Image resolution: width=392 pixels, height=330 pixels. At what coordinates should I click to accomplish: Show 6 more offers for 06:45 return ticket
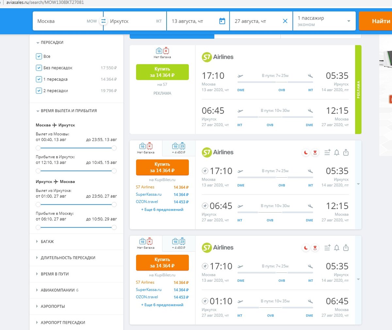pyautogui.click(x=162, y=210)
